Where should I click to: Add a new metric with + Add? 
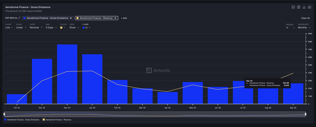coord(124,18)
